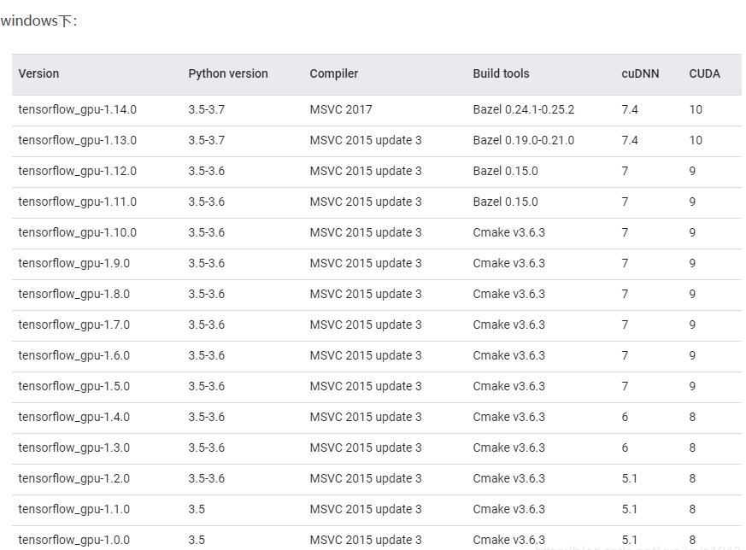746x550 pixels.
Task: Click the Build tools column header
Action: (501, 73)
